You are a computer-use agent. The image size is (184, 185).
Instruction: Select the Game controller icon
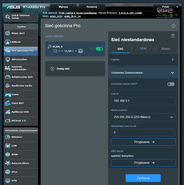[7, 95]
